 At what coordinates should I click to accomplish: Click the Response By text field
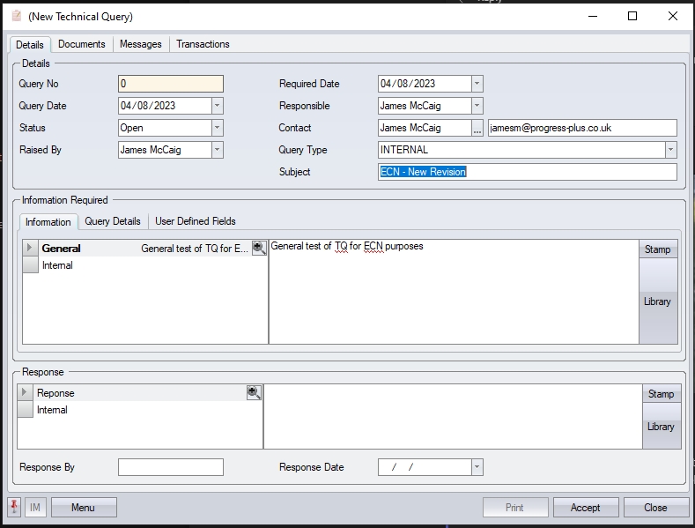pos(171,467)
